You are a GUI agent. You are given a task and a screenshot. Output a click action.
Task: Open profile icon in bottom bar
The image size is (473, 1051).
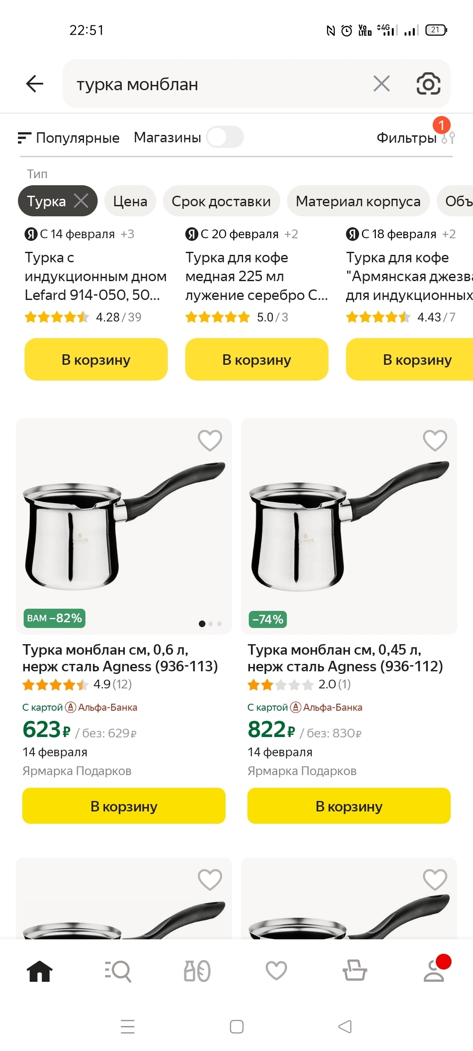[x=434, y=971]
